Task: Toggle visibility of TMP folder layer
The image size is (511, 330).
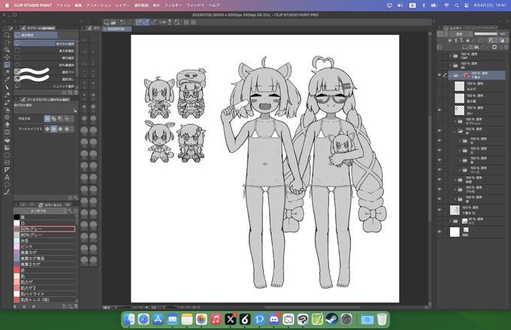Action: pyautogui.click(x=440, y=56)
